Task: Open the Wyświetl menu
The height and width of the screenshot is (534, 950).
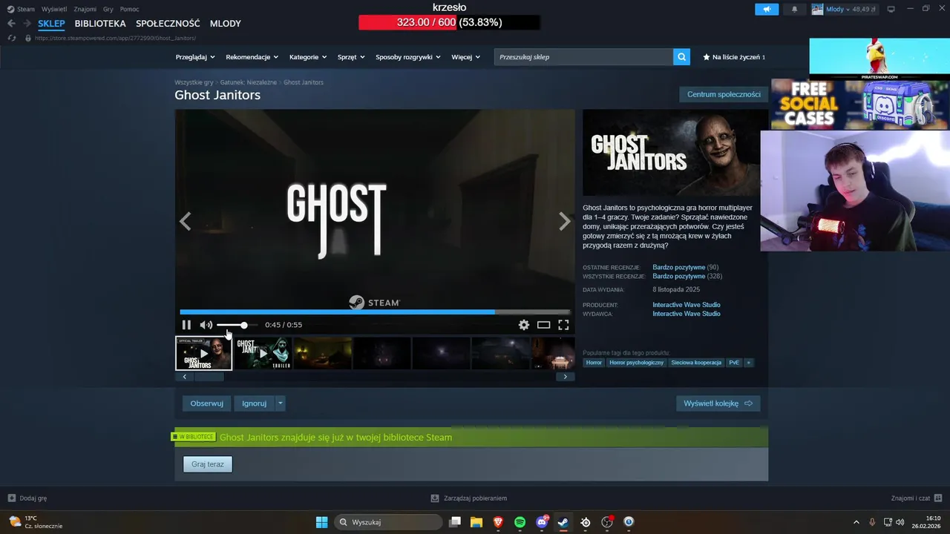Action: pos(54,9)
